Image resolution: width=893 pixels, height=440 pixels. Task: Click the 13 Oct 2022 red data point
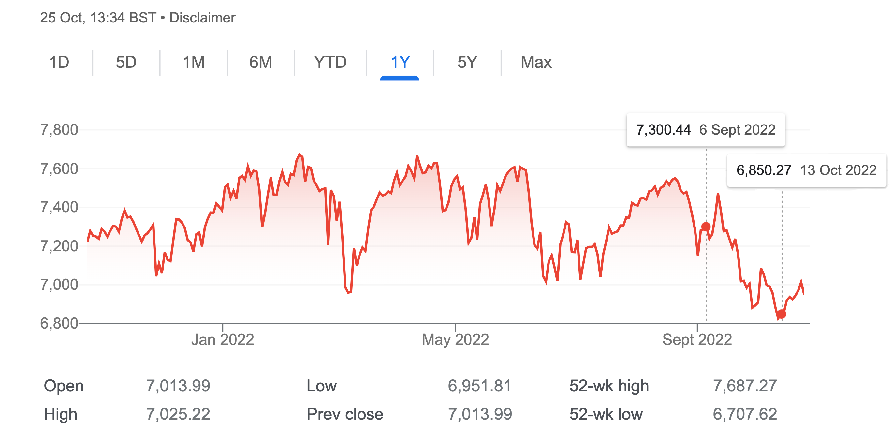[782, 314]
